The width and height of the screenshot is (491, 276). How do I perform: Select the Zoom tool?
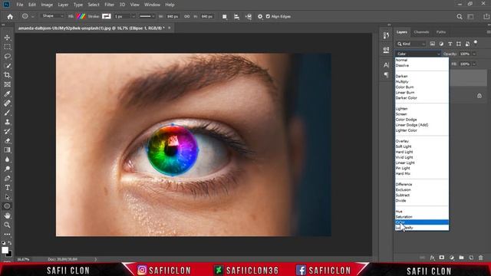(x=7, y=225)
